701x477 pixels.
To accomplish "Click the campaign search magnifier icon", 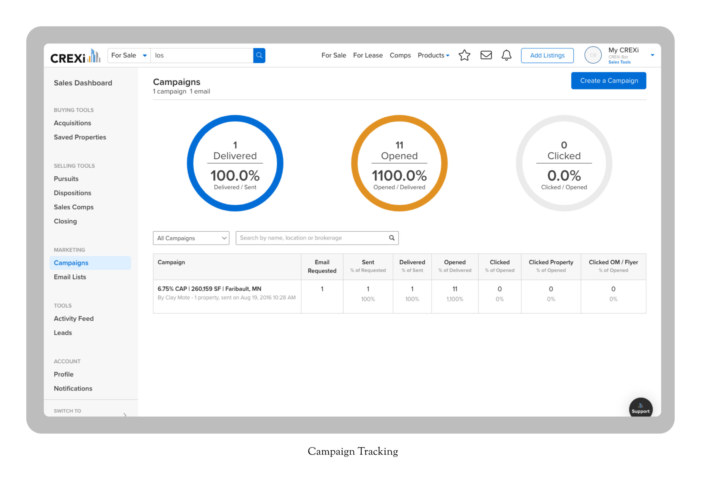I will click(392, 238).
